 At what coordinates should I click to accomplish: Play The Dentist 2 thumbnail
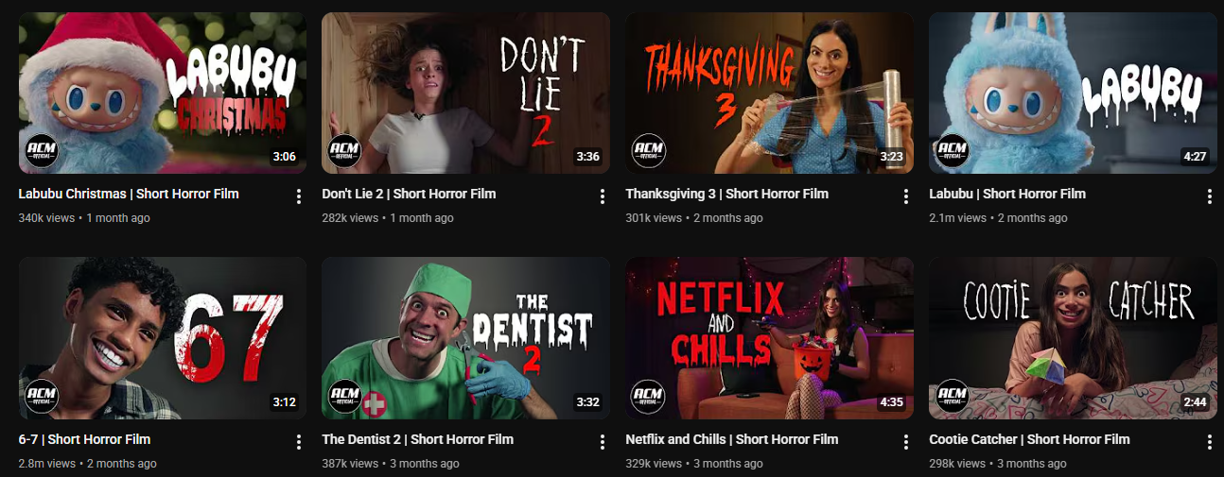coord(465,338)
